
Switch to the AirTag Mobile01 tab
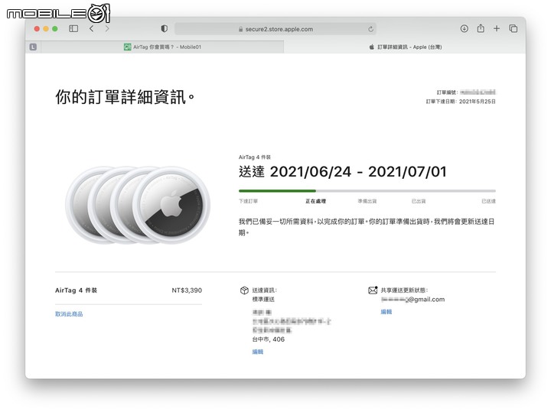coord(162,47)
